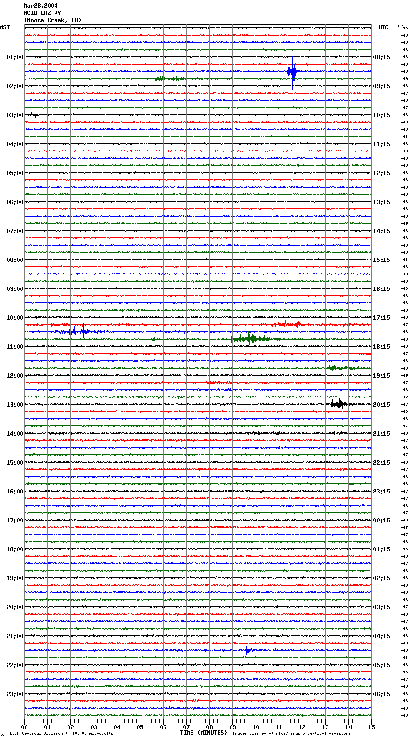
Task: Click minute axis tick label 15
Action: (x=371, y=727)
